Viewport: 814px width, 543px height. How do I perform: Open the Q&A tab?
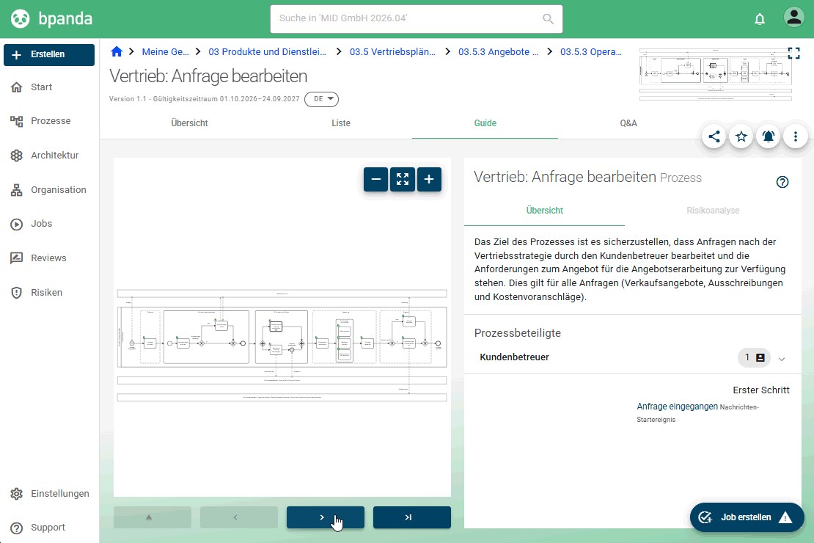(628, 123)
